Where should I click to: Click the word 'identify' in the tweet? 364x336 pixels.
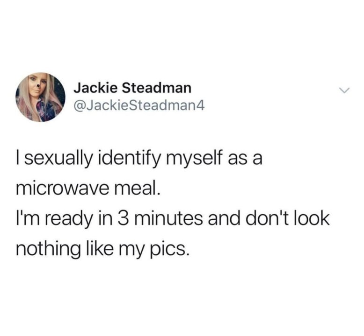click(x=129, y=160)
